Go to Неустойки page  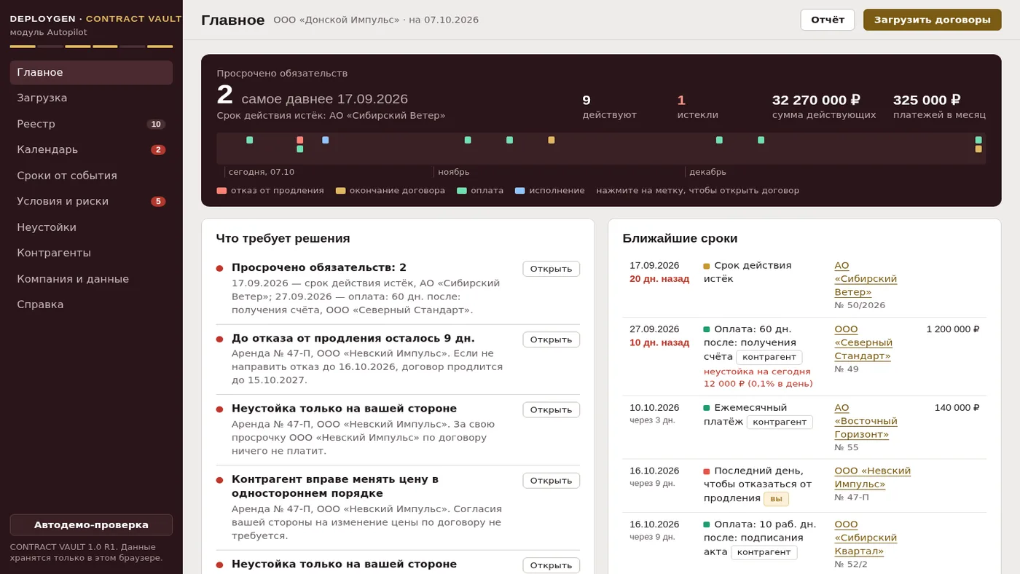91,227
